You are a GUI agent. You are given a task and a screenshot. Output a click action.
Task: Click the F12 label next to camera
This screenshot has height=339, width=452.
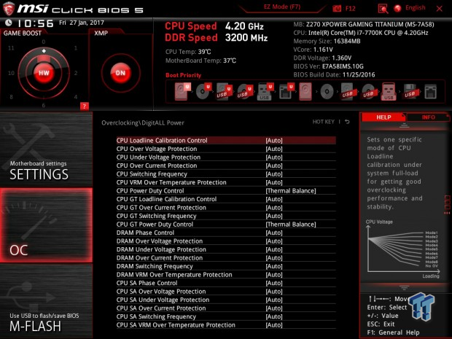click(350, 8)
